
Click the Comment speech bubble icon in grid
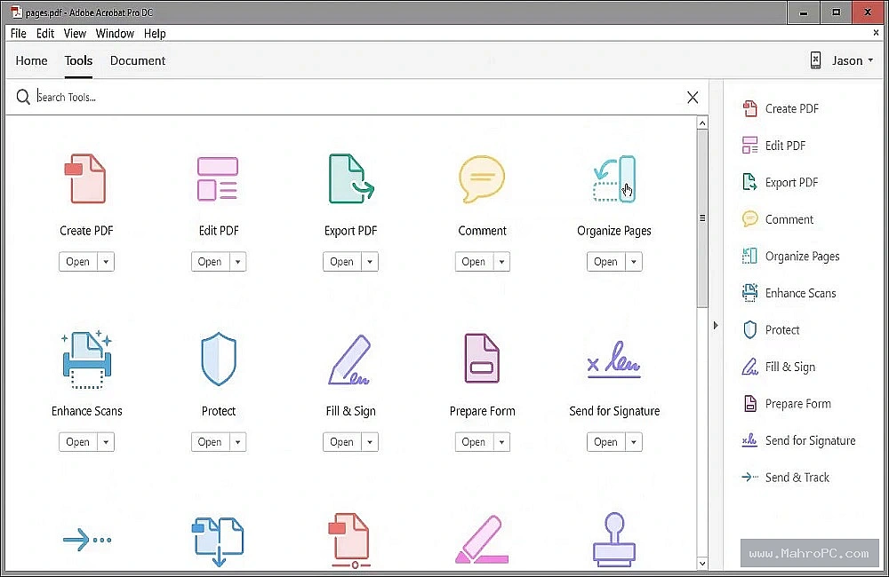(482, 179)
